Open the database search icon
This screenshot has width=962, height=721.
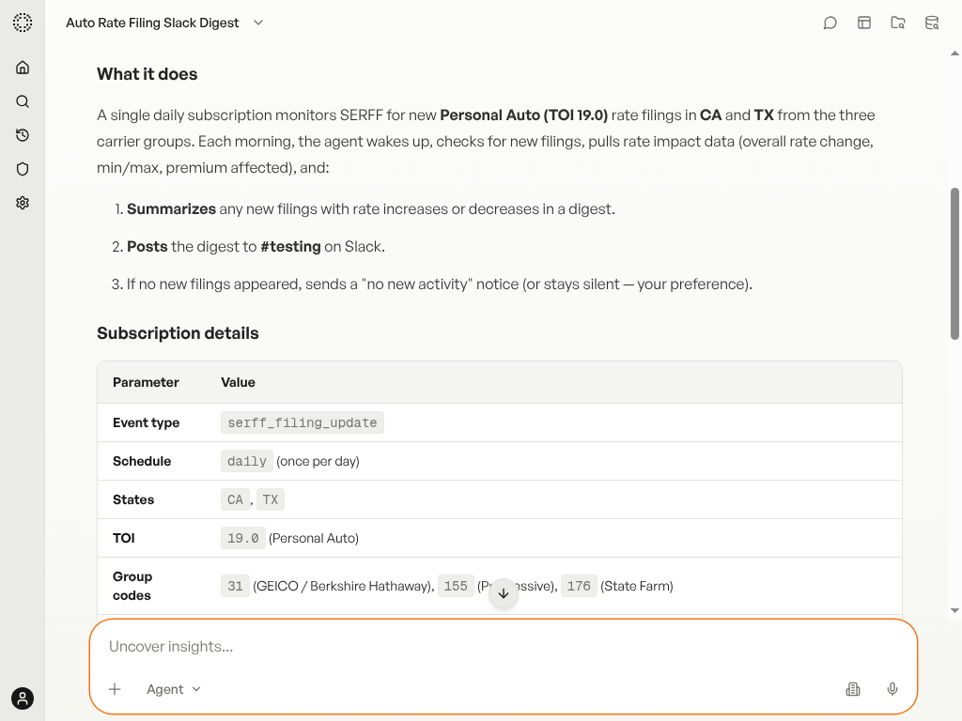pyautogui.click(x=932, y=23)
